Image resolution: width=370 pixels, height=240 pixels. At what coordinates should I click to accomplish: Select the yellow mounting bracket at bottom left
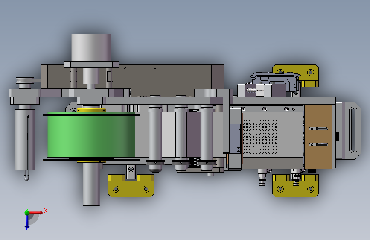click(131, 186)
